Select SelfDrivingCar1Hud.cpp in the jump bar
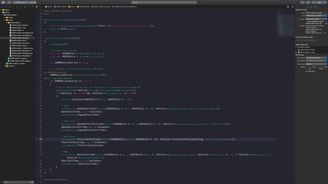Image resolution: width=328 pixels, height=184 pixels. [101, 7]
